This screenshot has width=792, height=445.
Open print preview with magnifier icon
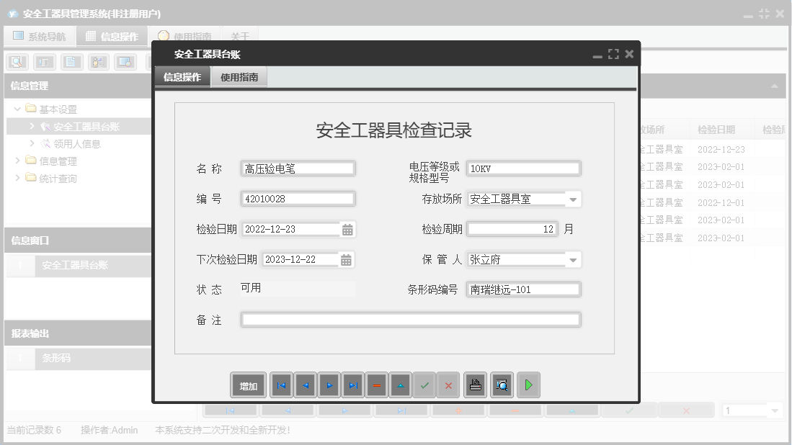pyautogui.click(x=501, y=385)
